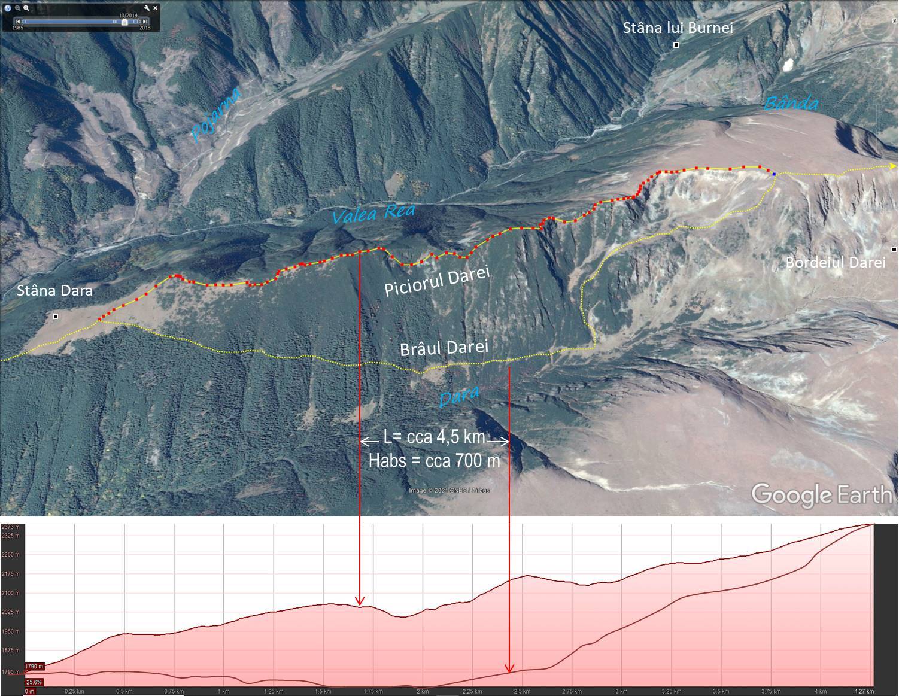Image resolution: width=899 pixels, height=696 pixels.
Task: Zoom out the time slider range
Action: (19, 8)
